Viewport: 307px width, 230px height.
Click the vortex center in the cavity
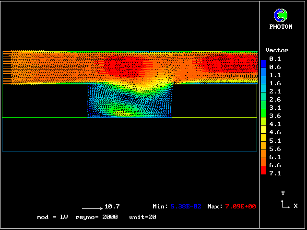pyautogui.click(x=127, y=97)
